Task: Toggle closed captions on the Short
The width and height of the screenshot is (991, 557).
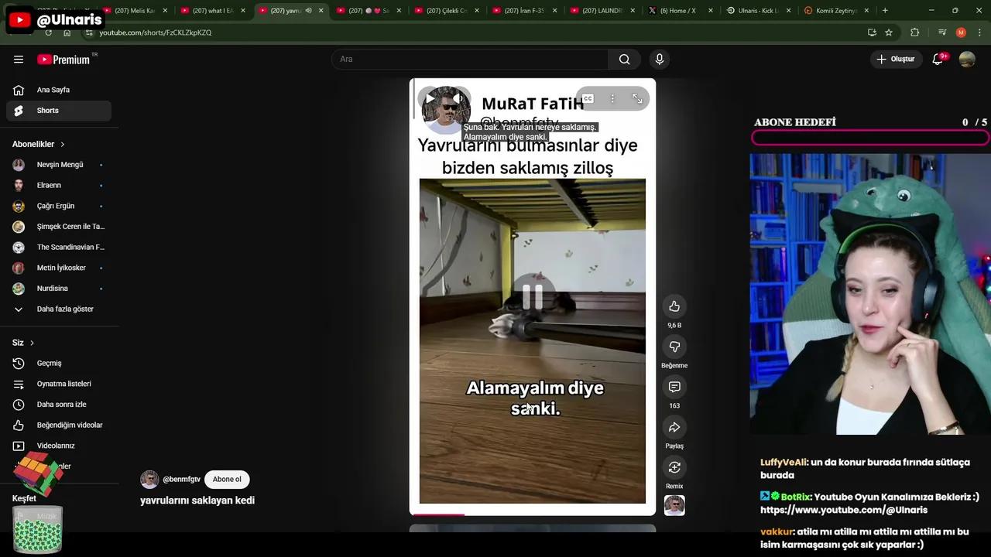Action: point(588,98)
